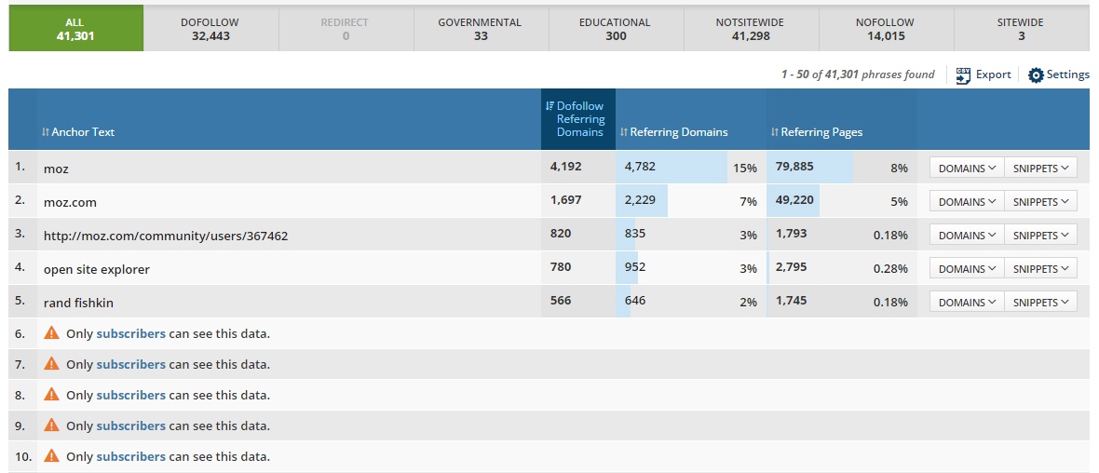Image resolution: width=1099 pixels, height=473 pixels.
Task: Click the 4,782 referring domains bar
Action: (x=672, y=167)
